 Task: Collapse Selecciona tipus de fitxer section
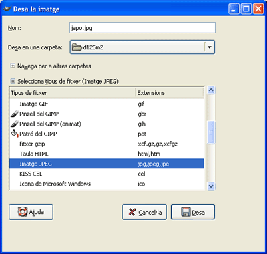tap(13, 81)
